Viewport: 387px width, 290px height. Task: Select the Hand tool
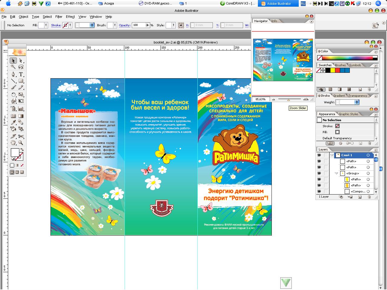[13, 143]
